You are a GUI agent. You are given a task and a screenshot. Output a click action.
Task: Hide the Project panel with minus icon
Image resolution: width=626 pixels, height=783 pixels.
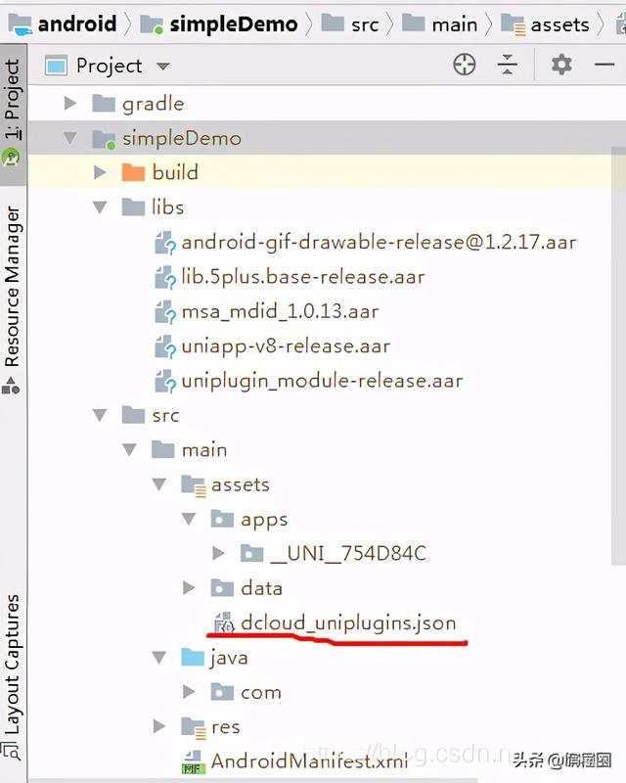(x=604, y=65)
